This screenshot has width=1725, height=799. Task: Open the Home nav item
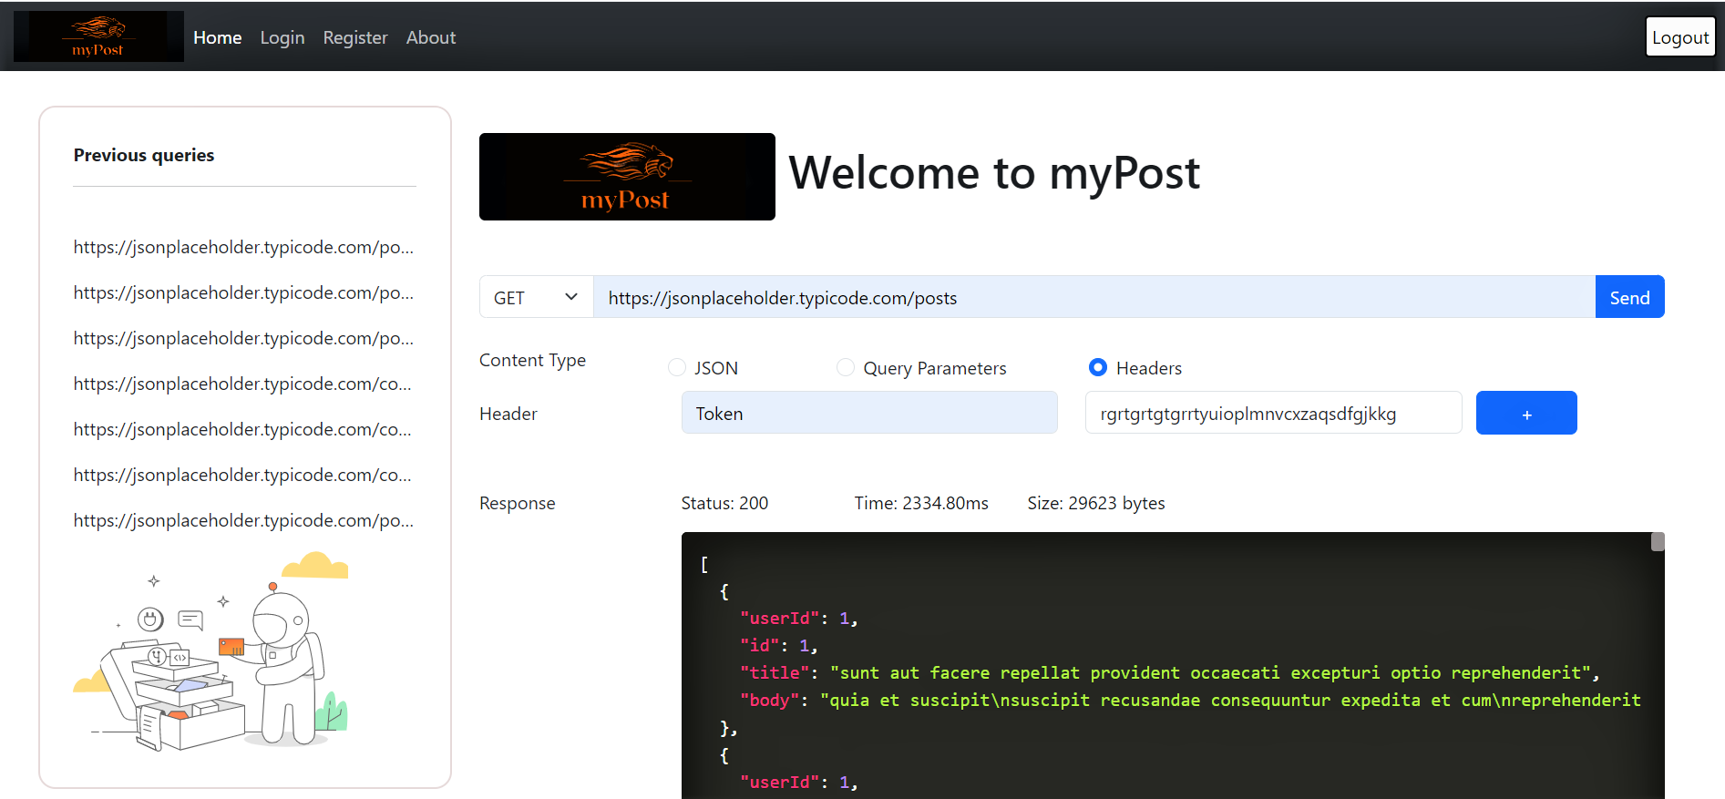tap(218, 37)
